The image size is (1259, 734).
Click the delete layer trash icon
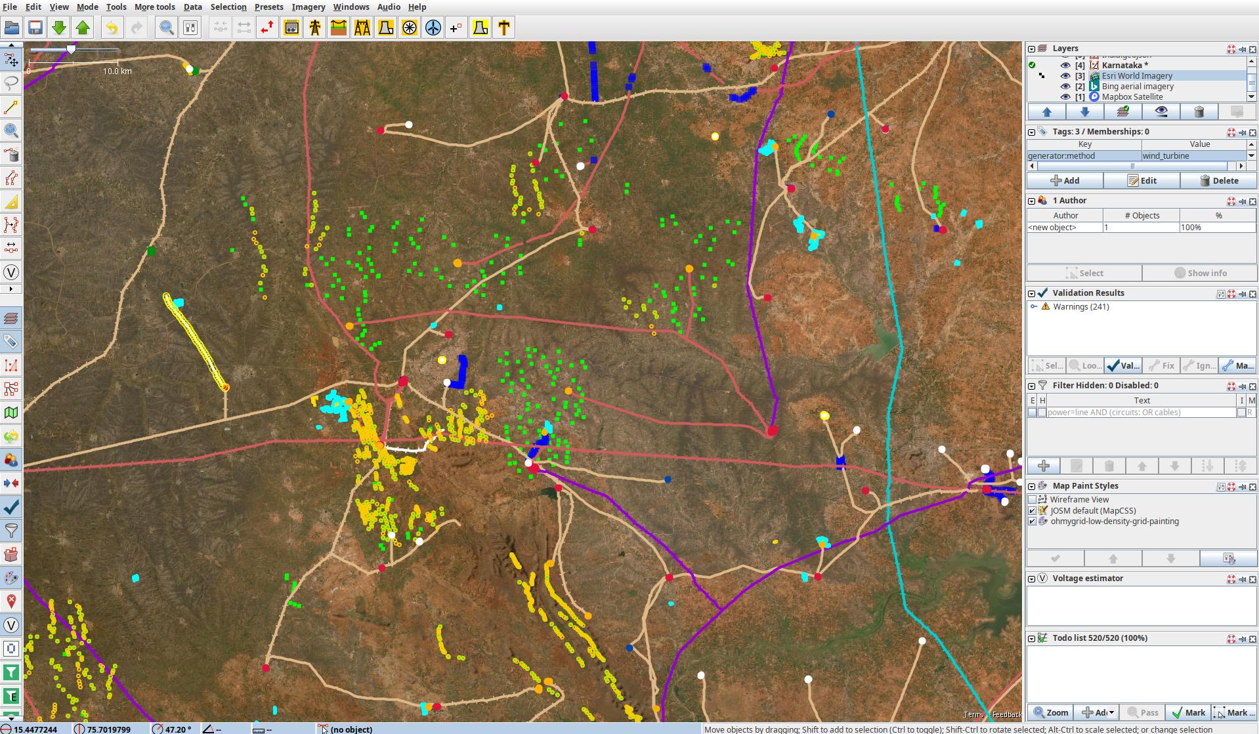(1199, 112)
